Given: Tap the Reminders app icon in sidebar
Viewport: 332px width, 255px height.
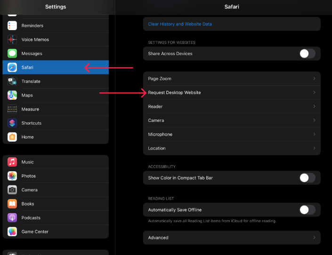Looking at the screenshot, I should click(x=12, y=26).
